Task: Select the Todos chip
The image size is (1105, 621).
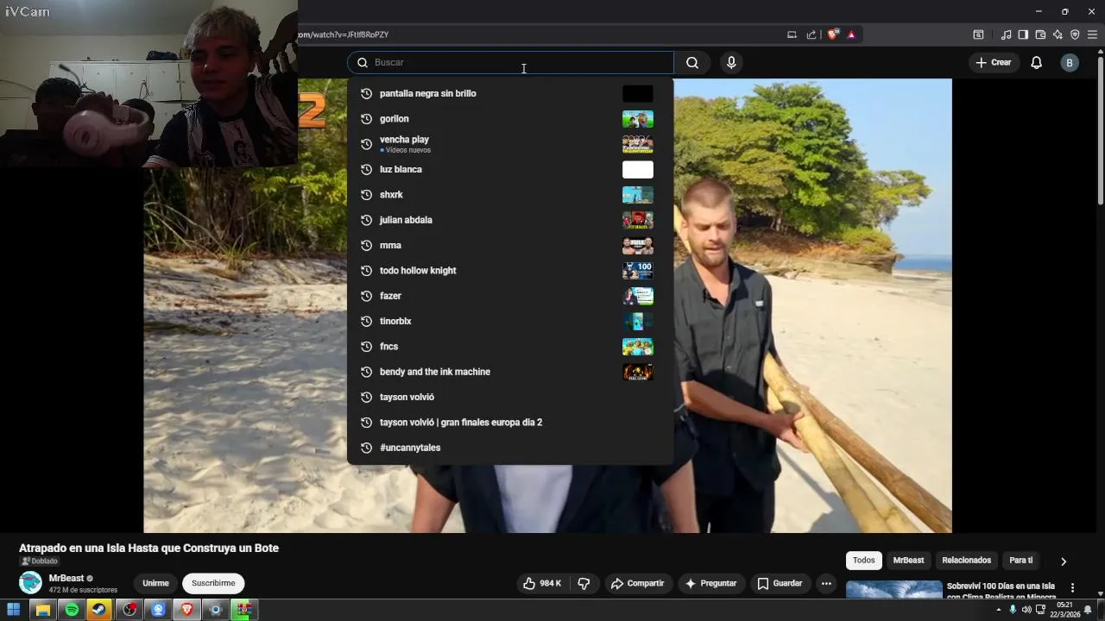Action: pos(863,561)
